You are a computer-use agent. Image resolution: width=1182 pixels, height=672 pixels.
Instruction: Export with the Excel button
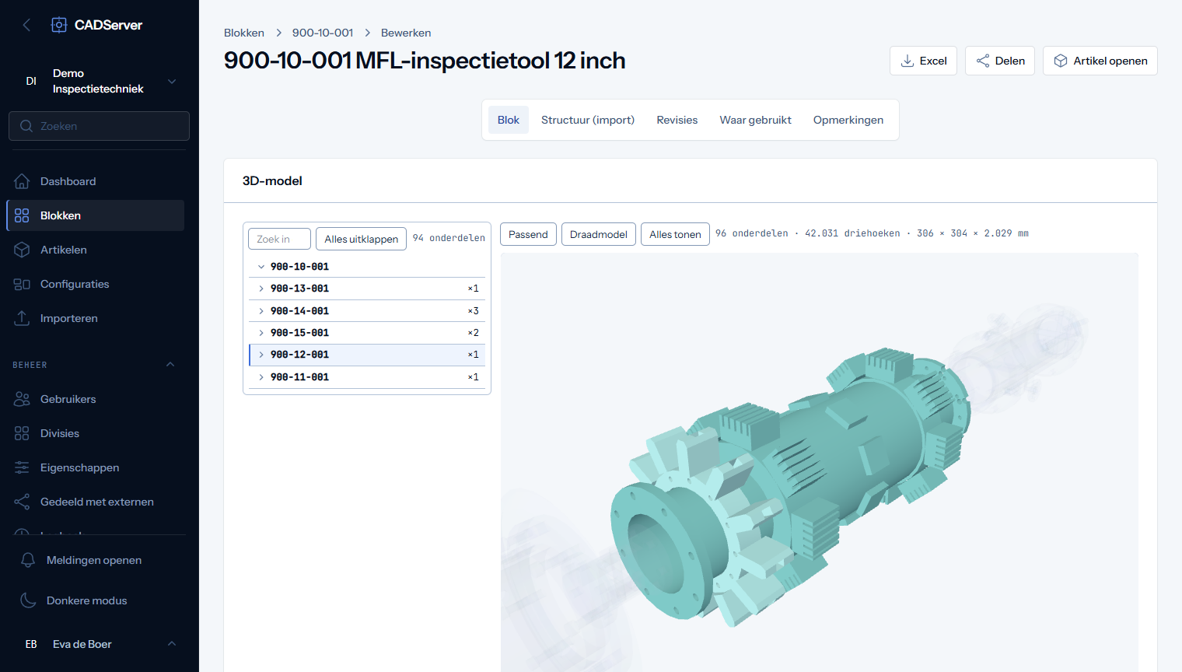(x=923, y=61)
